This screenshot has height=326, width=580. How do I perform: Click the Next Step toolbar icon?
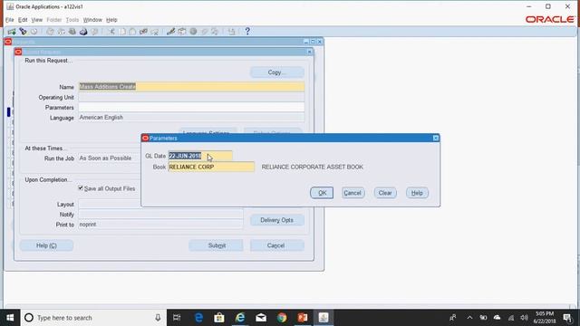(x=62, y=32)
